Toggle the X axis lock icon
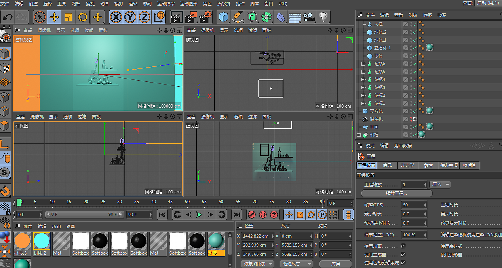The height and width of the screenshot is (268, 502). click(116, 17)
